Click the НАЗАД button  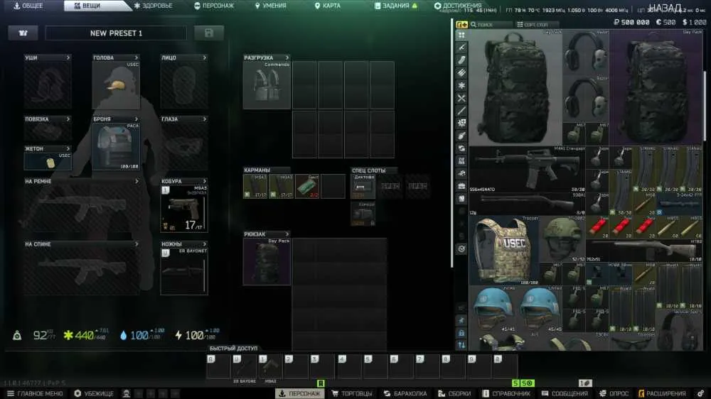[665, 8]
